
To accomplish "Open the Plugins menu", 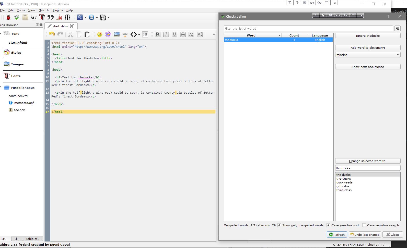I will tap(57, 10).
